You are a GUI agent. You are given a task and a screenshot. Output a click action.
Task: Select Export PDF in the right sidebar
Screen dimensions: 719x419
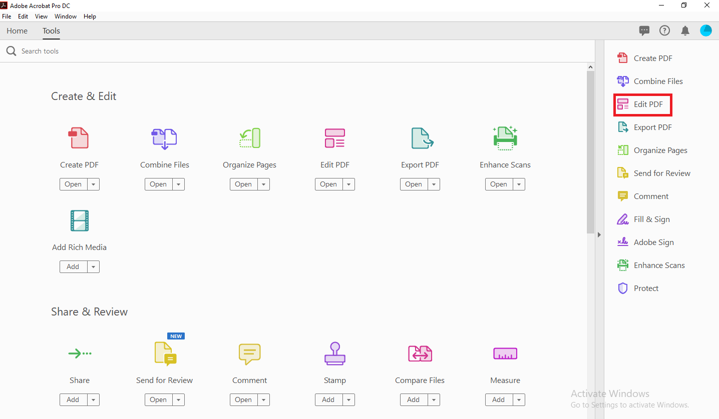tap(644, 127)
